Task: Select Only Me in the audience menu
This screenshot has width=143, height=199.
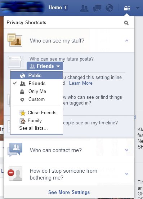Action: [36, 91]
